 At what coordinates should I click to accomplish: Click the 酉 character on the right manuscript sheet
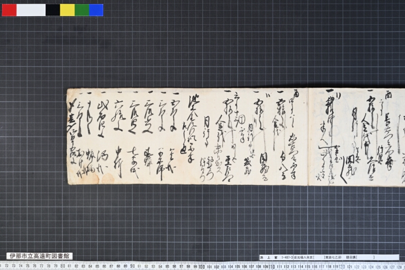pos(388,94)
